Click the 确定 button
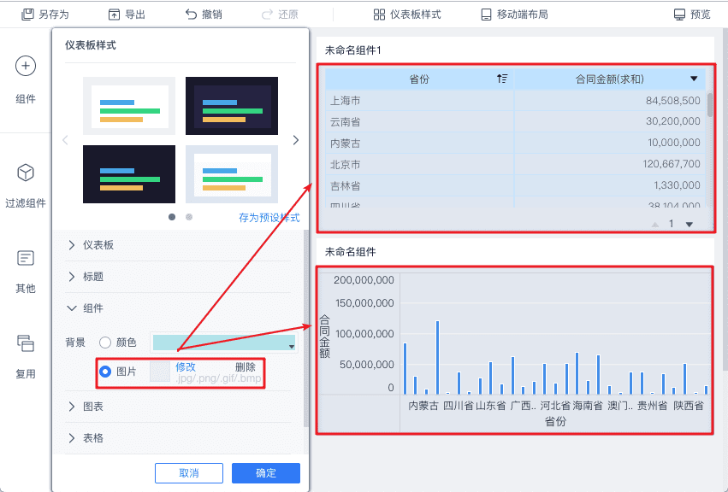The height and width of the screenshot is (492, 728). pos(266,473)
